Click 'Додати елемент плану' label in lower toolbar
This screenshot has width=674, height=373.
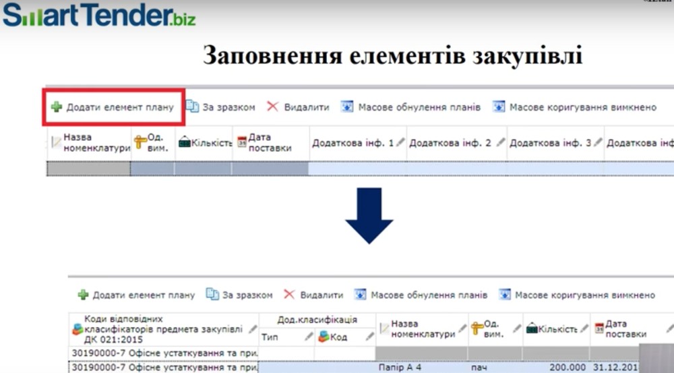point(144,295)
